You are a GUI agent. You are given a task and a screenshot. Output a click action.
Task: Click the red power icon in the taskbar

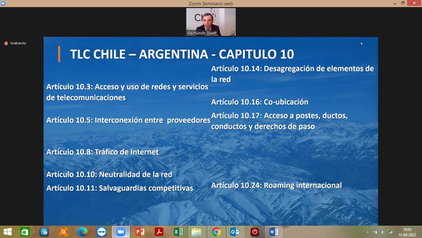pyautogui.click(x=255, y=232)
